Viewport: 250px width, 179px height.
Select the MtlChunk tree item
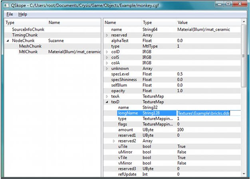[x=29, y=52]
